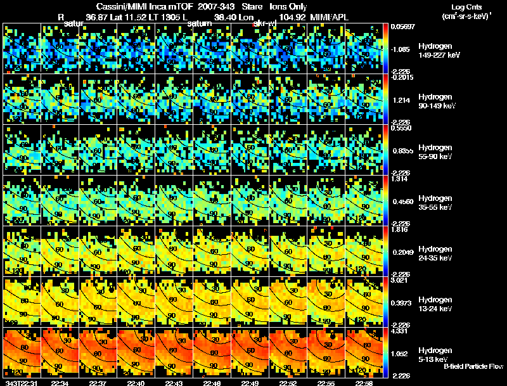The height and width of the screenshot is (386, 507).
Task: Click the color bar beside Hydrogen 149-227 keV
Action: pos(386,48)
